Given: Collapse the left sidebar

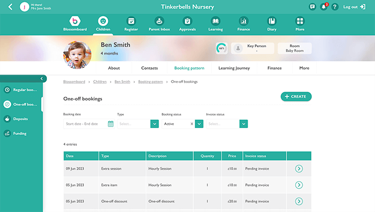Looking at the screenshot, I should (x=42, y=79).
